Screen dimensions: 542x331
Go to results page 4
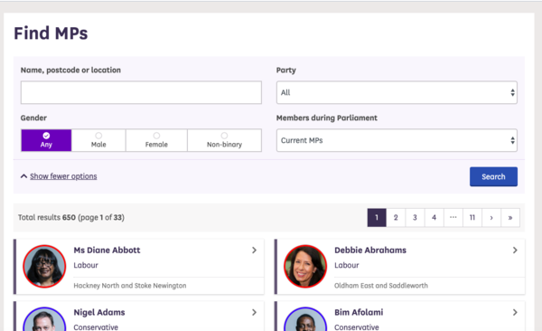coord(434,217)
